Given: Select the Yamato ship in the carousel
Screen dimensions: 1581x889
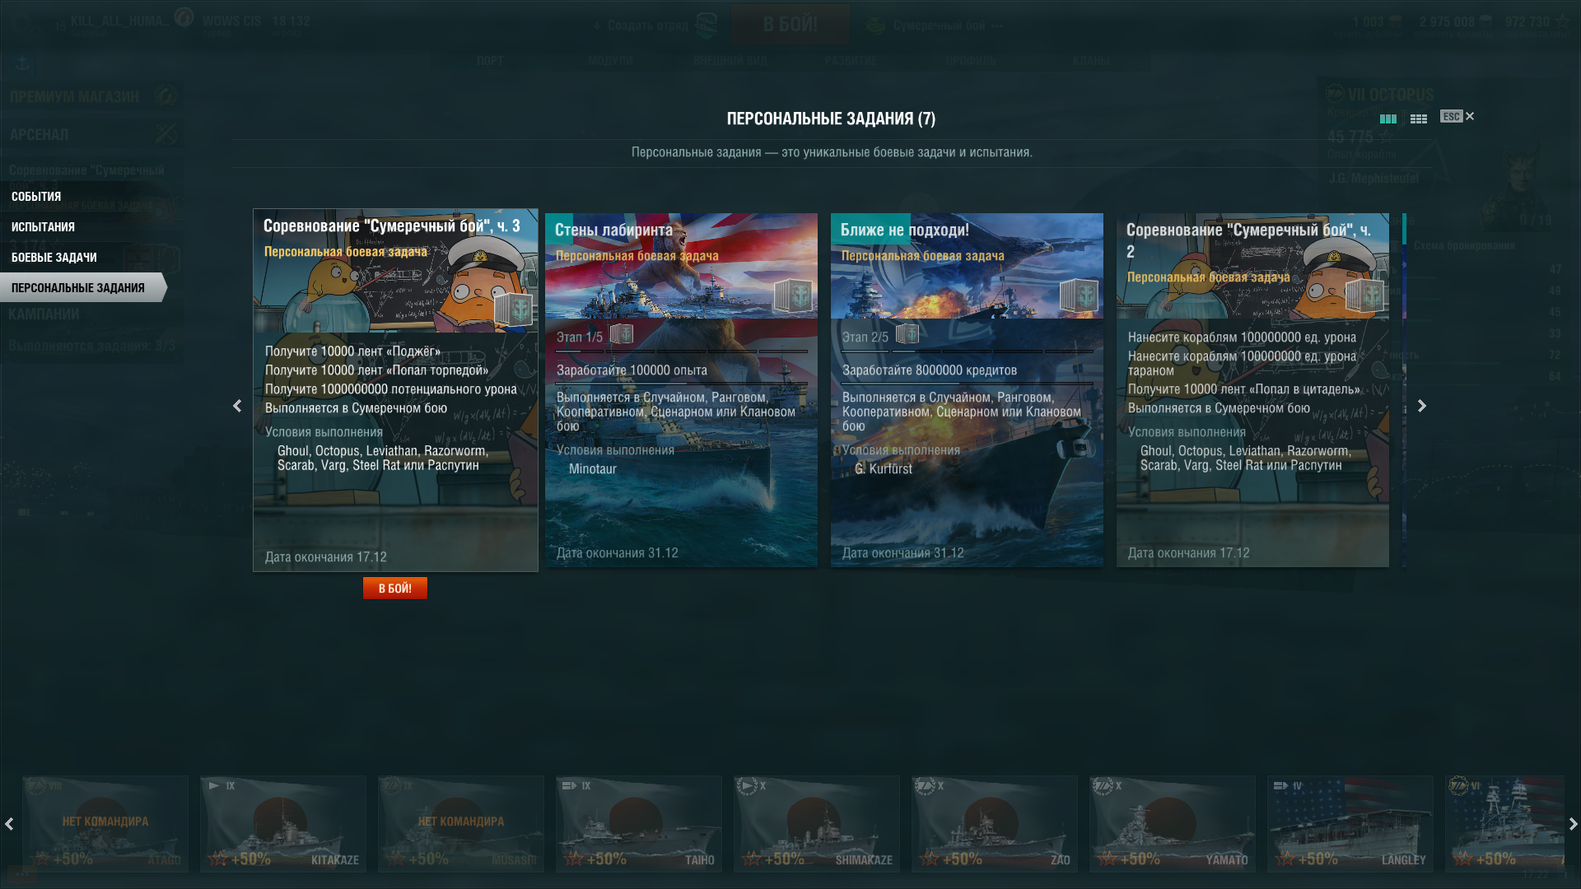Looking at the screenshot, I should pos(1173,824).
